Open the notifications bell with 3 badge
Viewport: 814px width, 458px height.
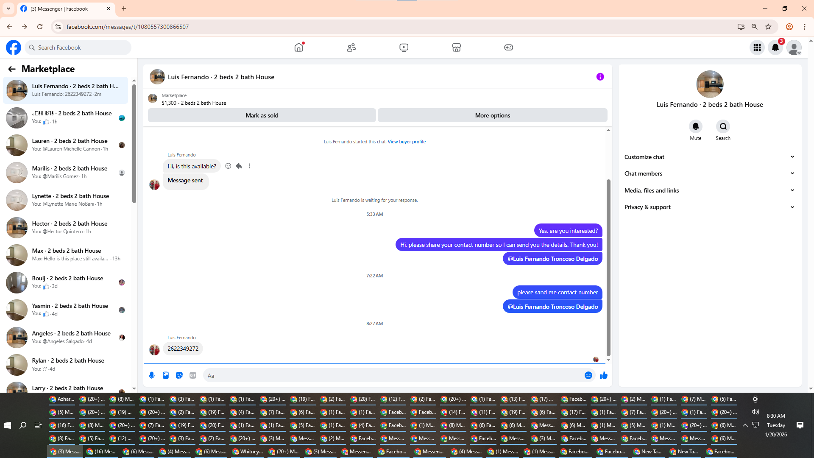point(775,47)
